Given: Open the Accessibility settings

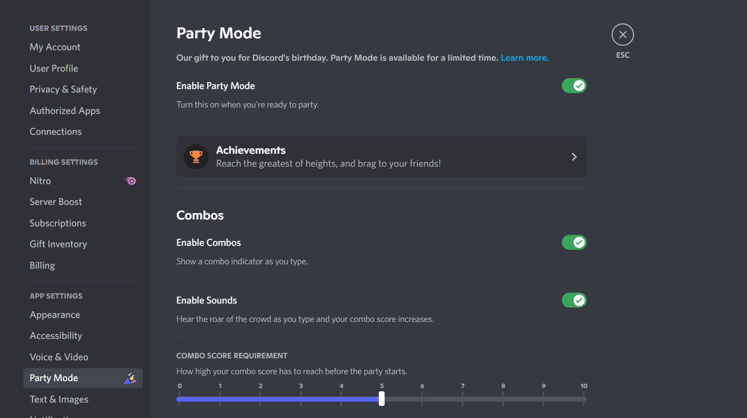Looking at the screenshot, I should click(56, 335).
